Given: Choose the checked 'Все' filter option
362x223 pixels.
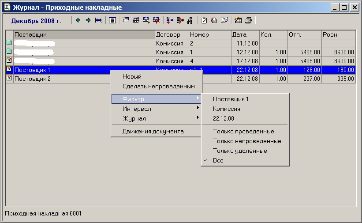Looking at the screenshot, I should [218, 160].
